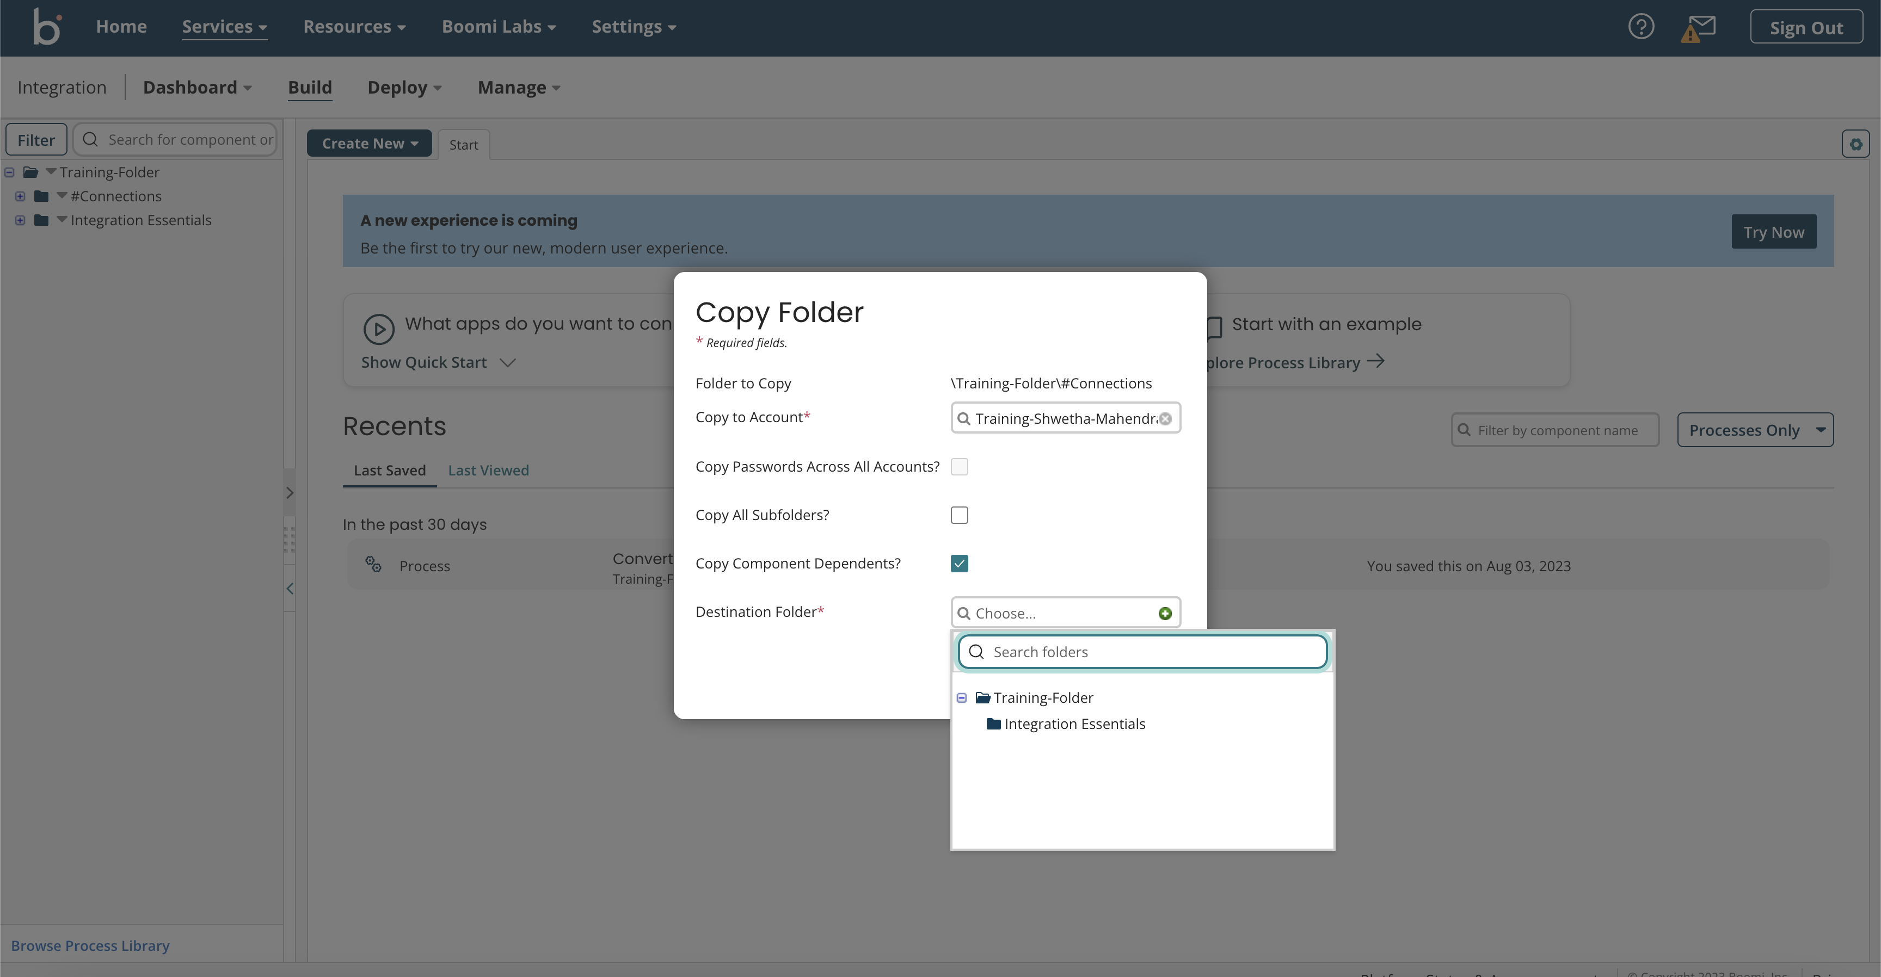1881x977 pixels.
Task: Switch to the Last Viewed tab
Action: [488, 470]
